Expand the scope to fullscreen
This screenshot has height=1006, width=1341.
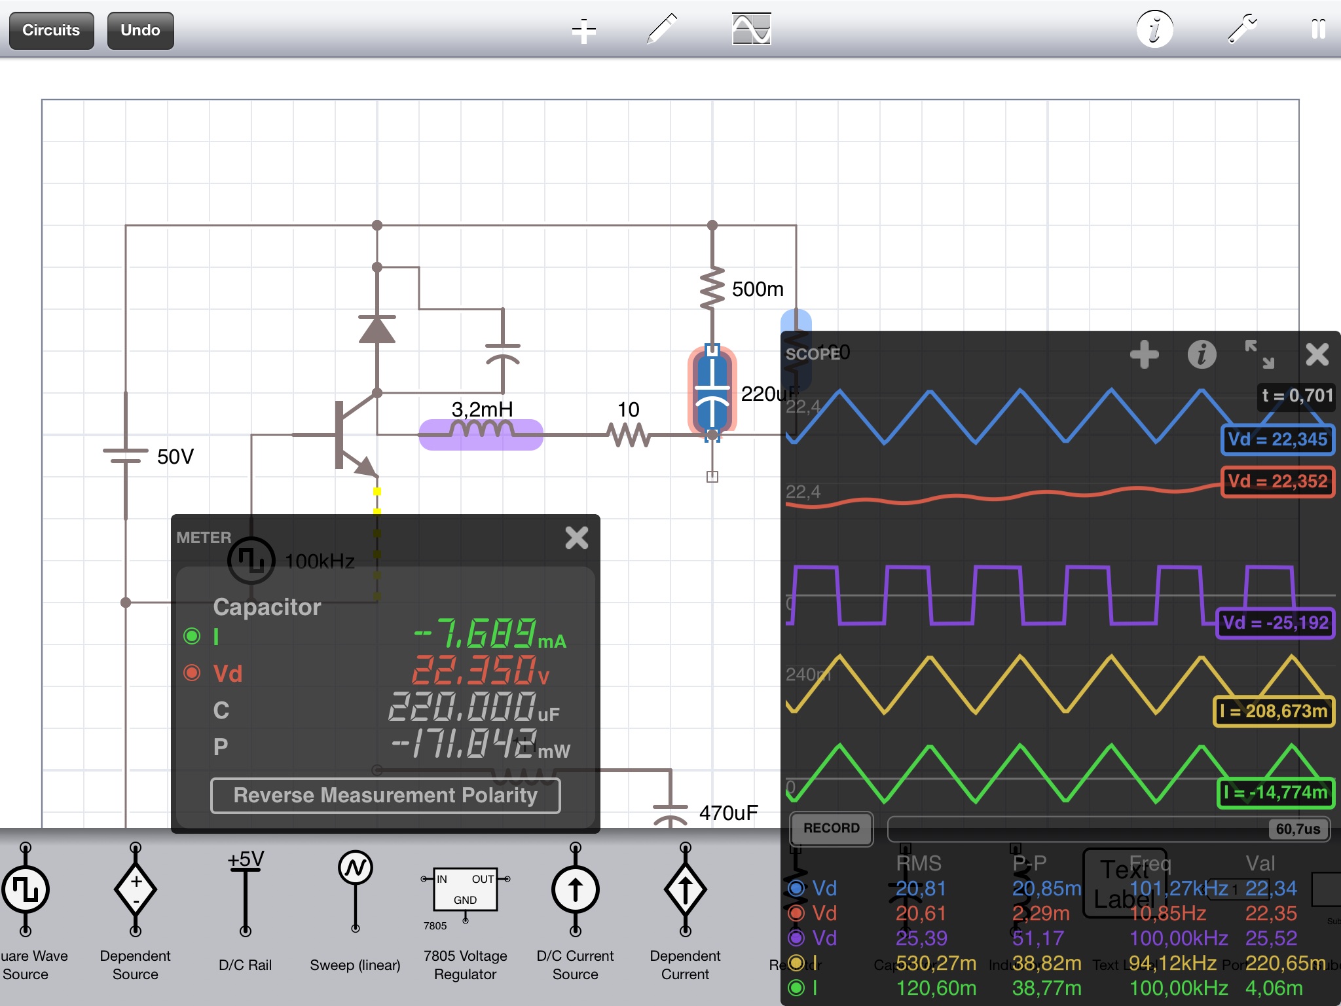pyautogui.click(x=1259, y=354)
